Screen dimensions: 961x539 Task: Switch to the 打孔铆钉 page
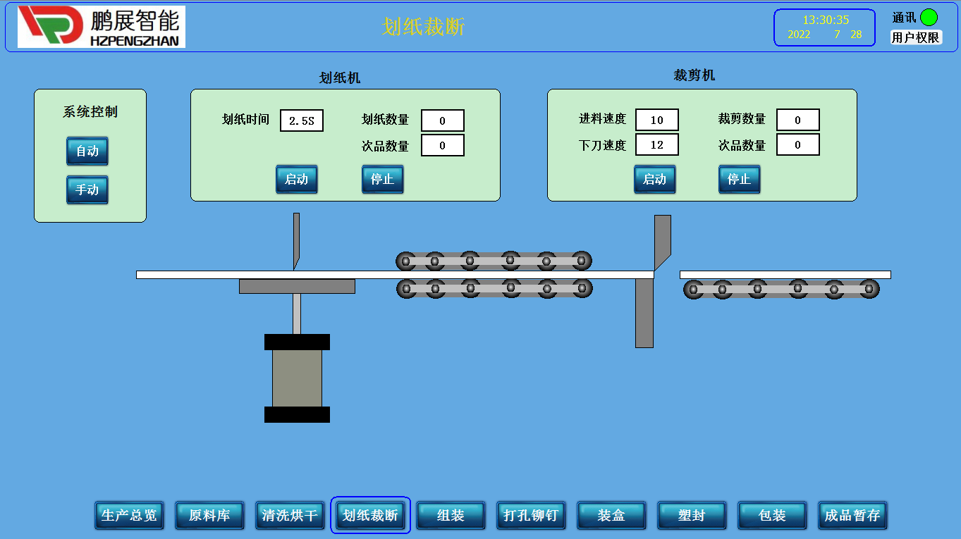[531, 516]
